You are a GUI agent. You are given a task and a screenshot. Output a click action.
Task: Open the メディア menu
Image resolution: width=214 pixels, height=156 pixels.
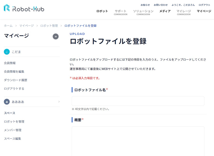(165, 11)
